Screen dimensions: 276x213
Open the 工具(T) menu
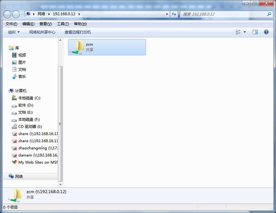pos(63,24)
